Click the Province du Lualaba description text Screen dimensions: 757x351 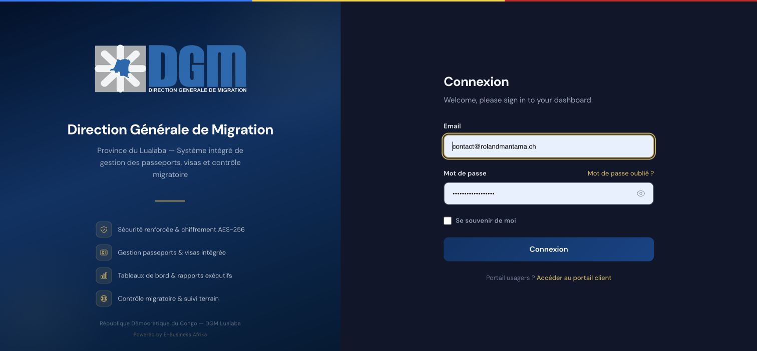[170, 162]
